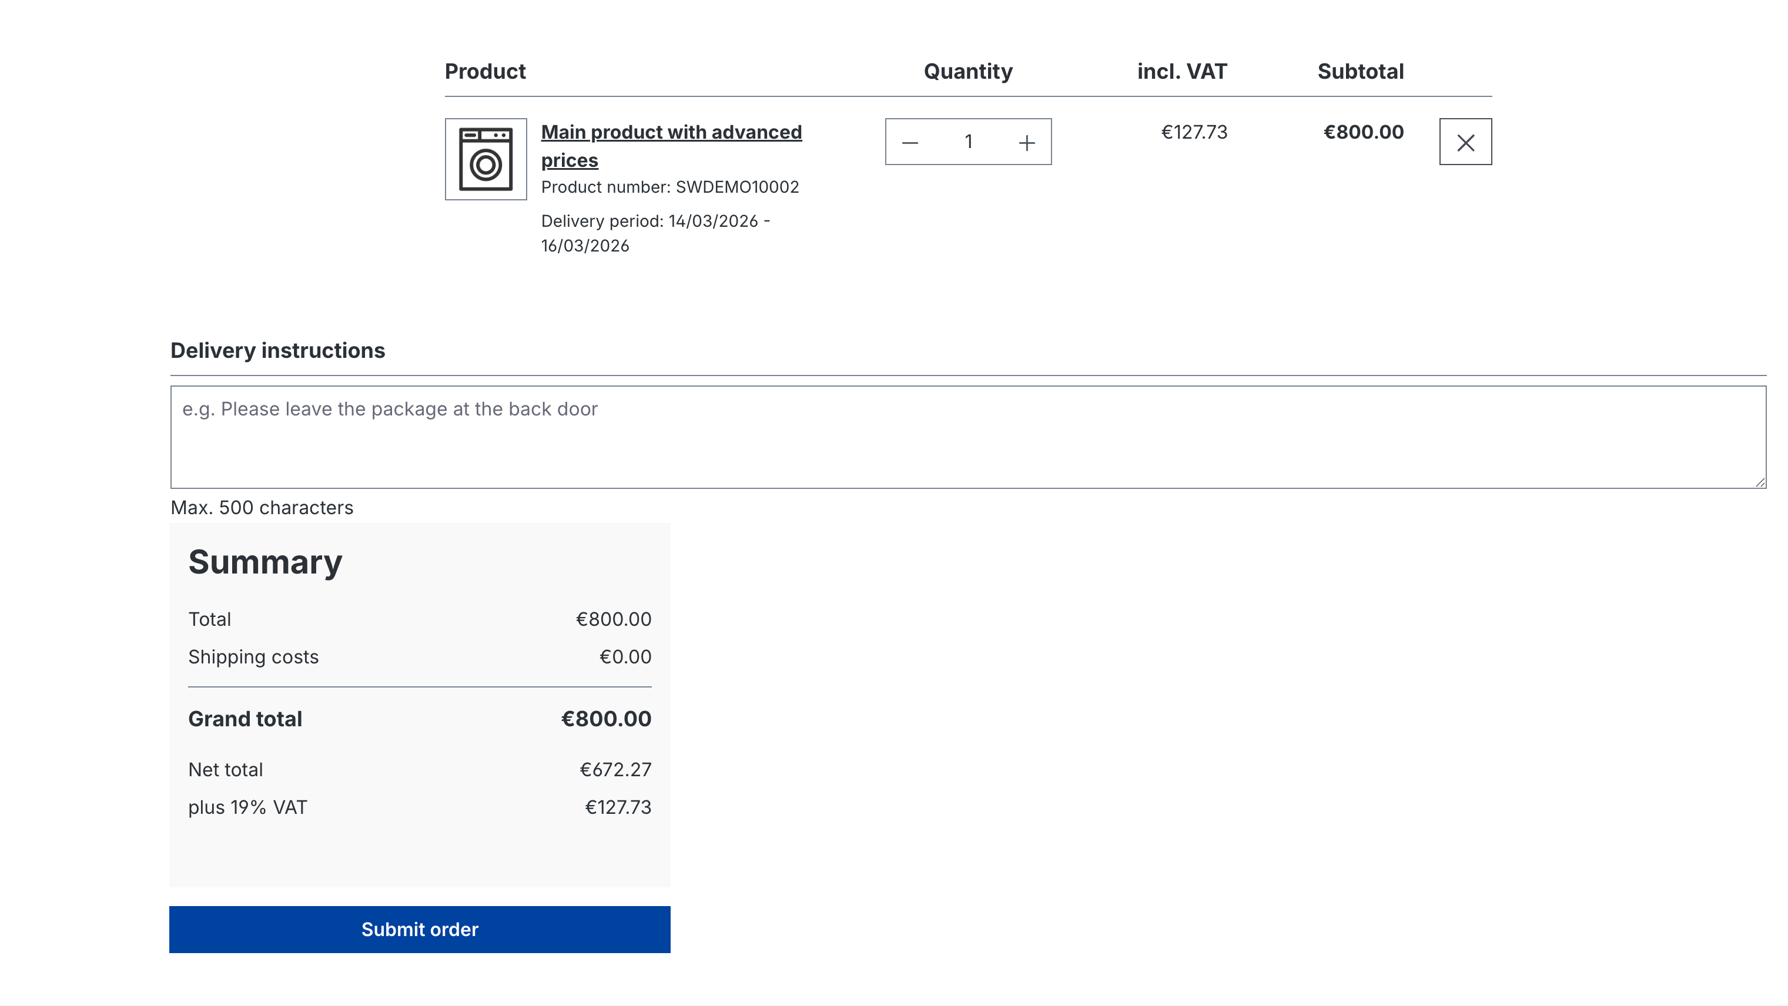Increase quantity with the plus button
This screenshot has width=1788, height=1006.
coord(1027,142)
